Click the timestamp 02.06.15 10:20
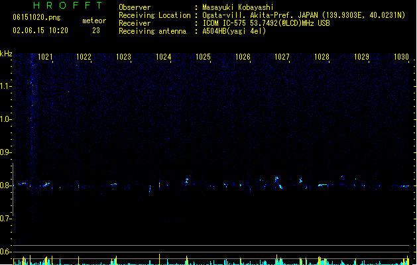This screenshot has height=265, width=417. (40, 30)
